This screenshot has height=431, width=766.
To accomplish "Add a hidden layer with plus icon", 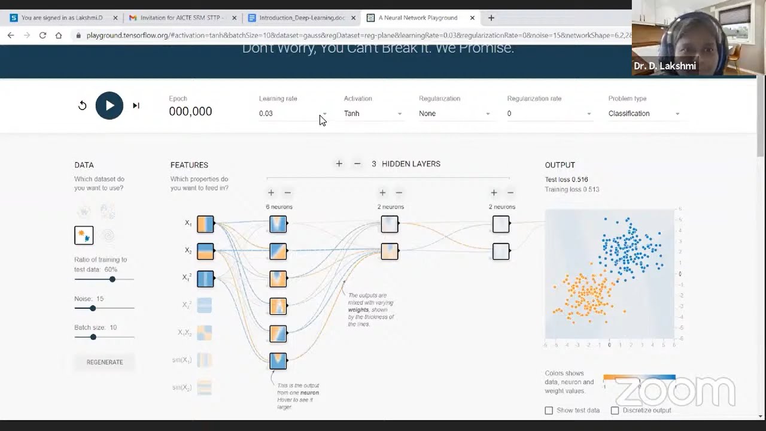I will (x=339, y=163).
